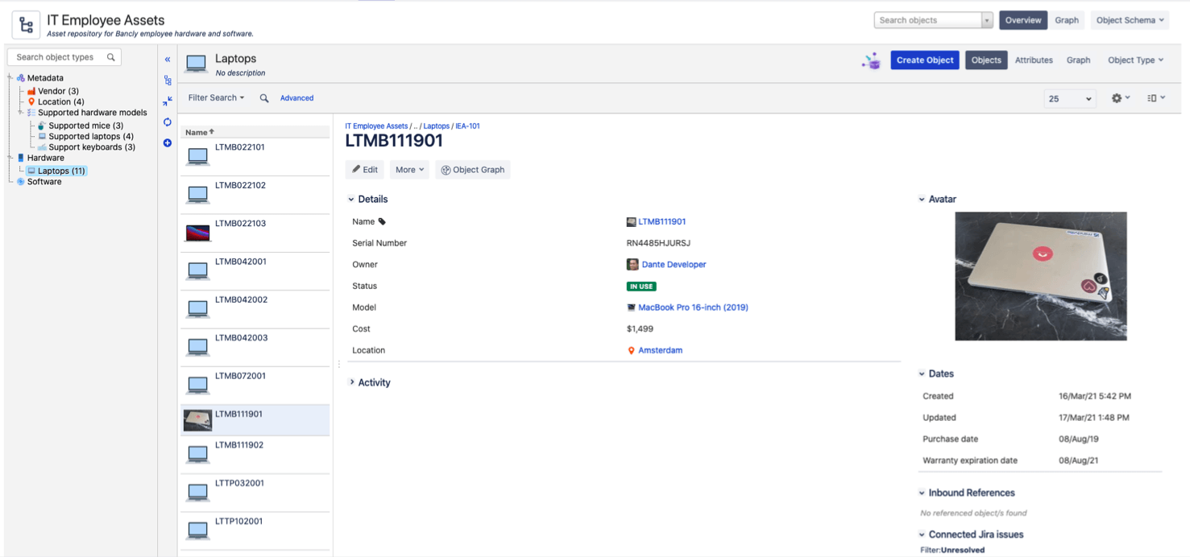Expand the Activity section

click(x=350, y=382)
